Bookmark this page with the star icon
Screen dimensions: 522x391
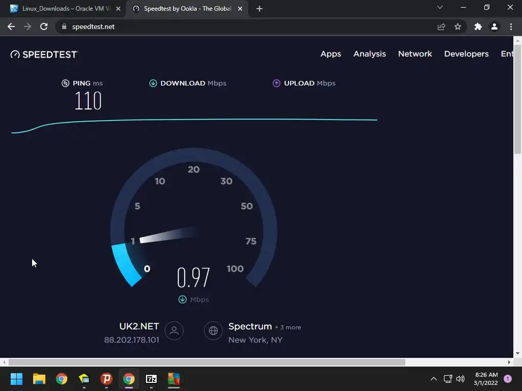(x=458, y=26)
